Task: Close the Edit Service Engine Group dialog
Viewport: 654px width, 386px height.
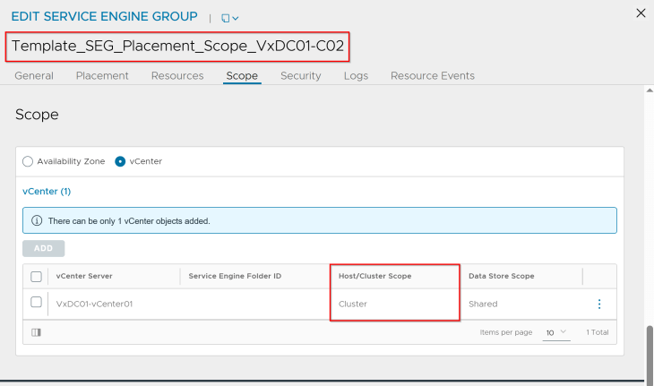Action: (x=640, y=13)
